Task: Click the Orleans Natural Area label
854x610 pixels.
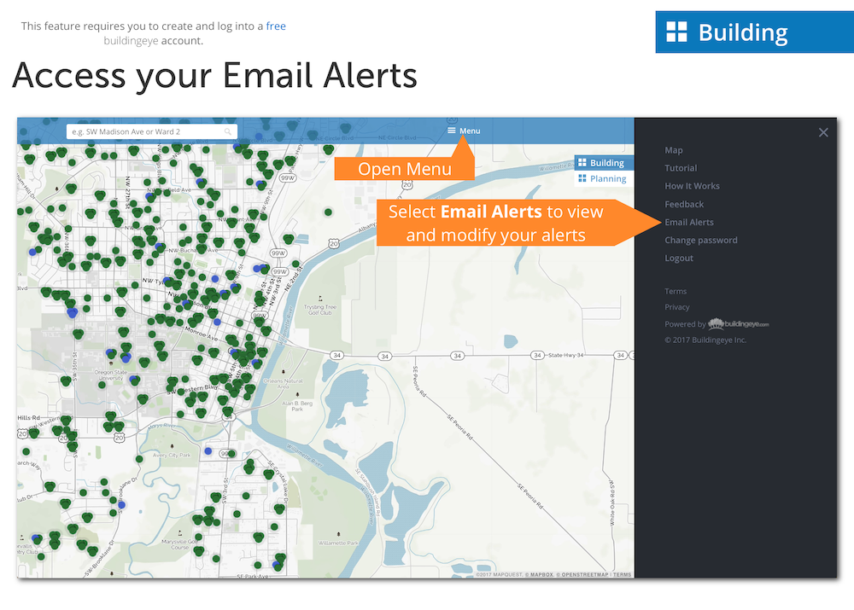Action: 284,383
